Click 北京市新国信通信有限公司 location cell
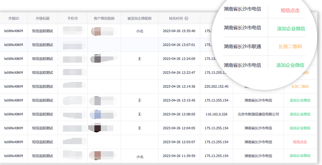Image resolution: width=322 pixels, height=165 pixels. (x=258, y=114)
